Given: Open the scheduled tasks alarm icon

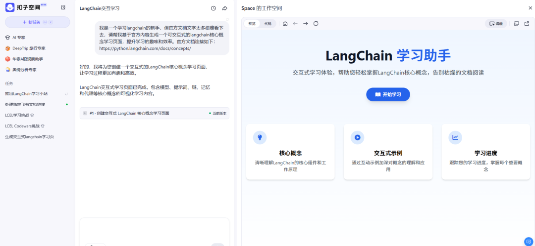Looking at the screenshot, I should click(63, 7).
